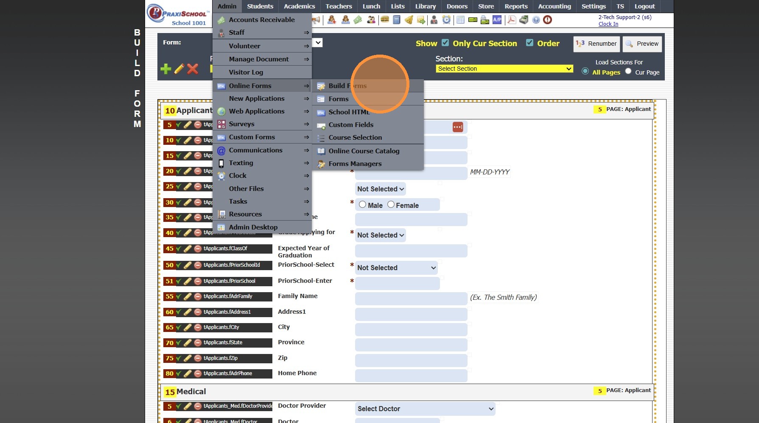Open Visitor Log menu entry
This screenshot has height=423, width=759.
tap(262, 72)
